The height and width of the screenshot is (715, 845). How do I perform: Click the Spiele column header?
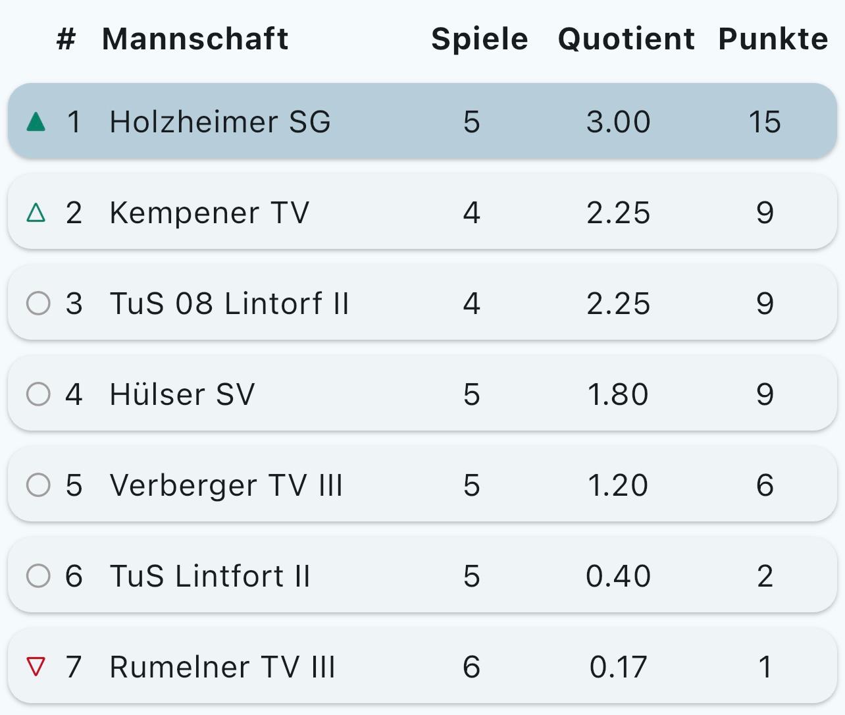[x=479, y=39]
